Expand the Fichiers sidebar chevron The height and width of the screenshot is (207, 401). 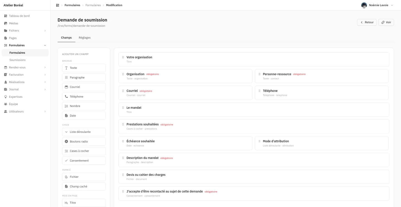(45, 31)
